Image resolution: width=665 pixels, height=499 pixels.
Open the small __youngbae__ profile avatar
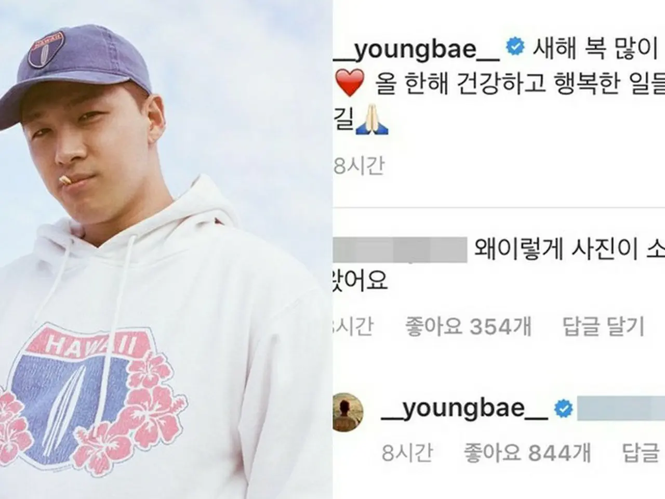[350, 413]
